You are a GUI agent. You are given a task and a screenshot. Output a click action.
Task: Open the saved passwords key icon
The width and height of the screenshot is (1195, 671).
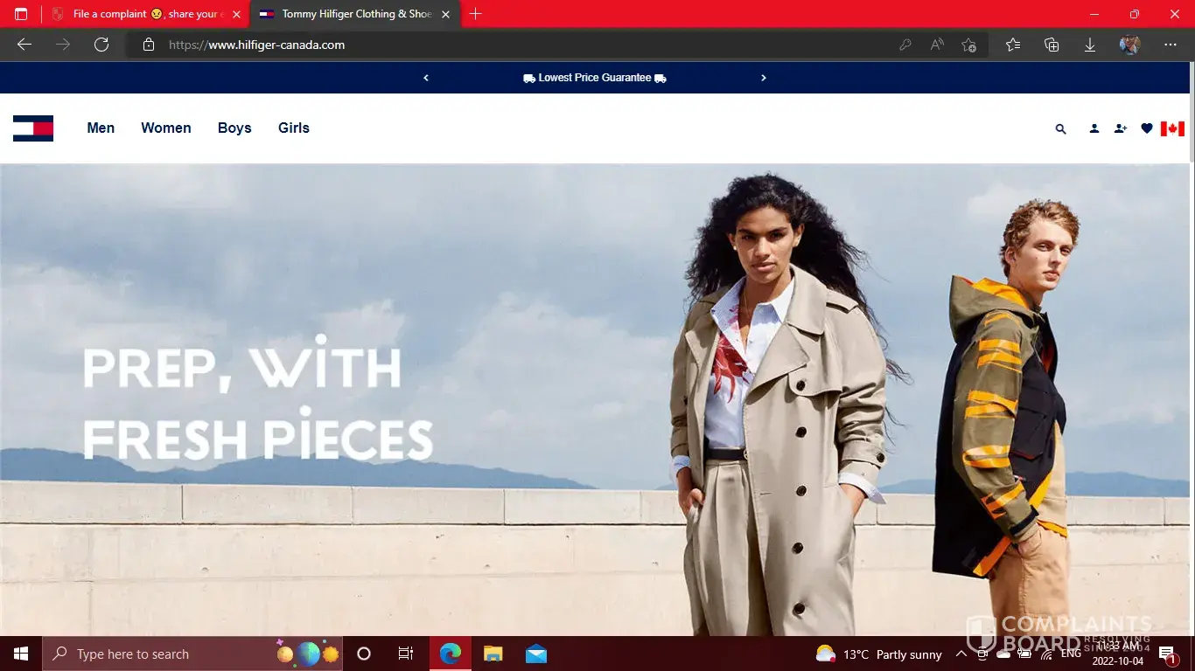click(905, 45)
